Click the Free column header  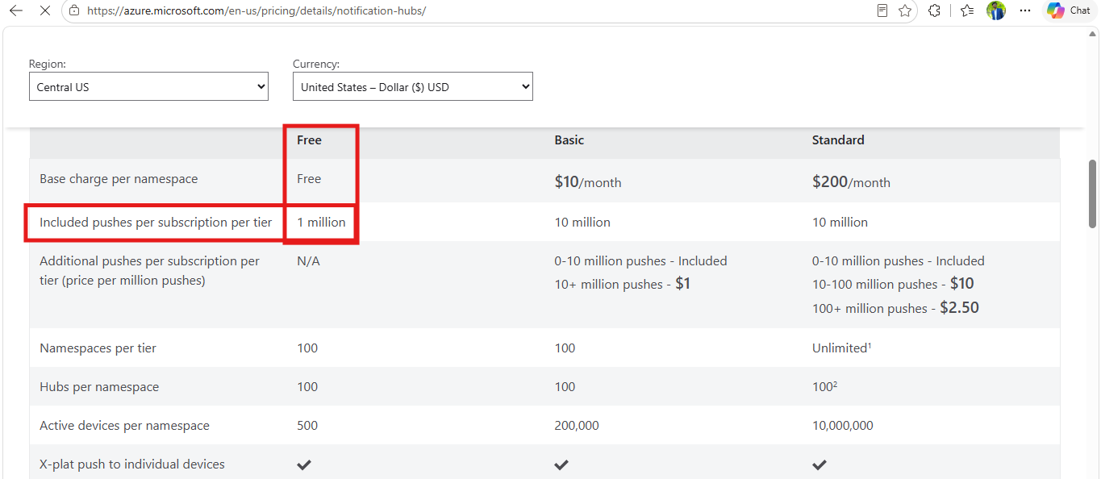309,140
